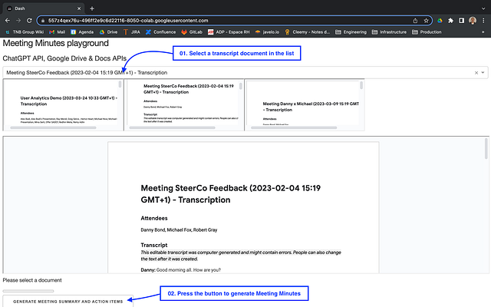Click the main document title 'Meeting SteerCo Feedback'
Image resolution: width=491 pixels, height=307 pixels.
pyautogui.click(x=230, y=193)
